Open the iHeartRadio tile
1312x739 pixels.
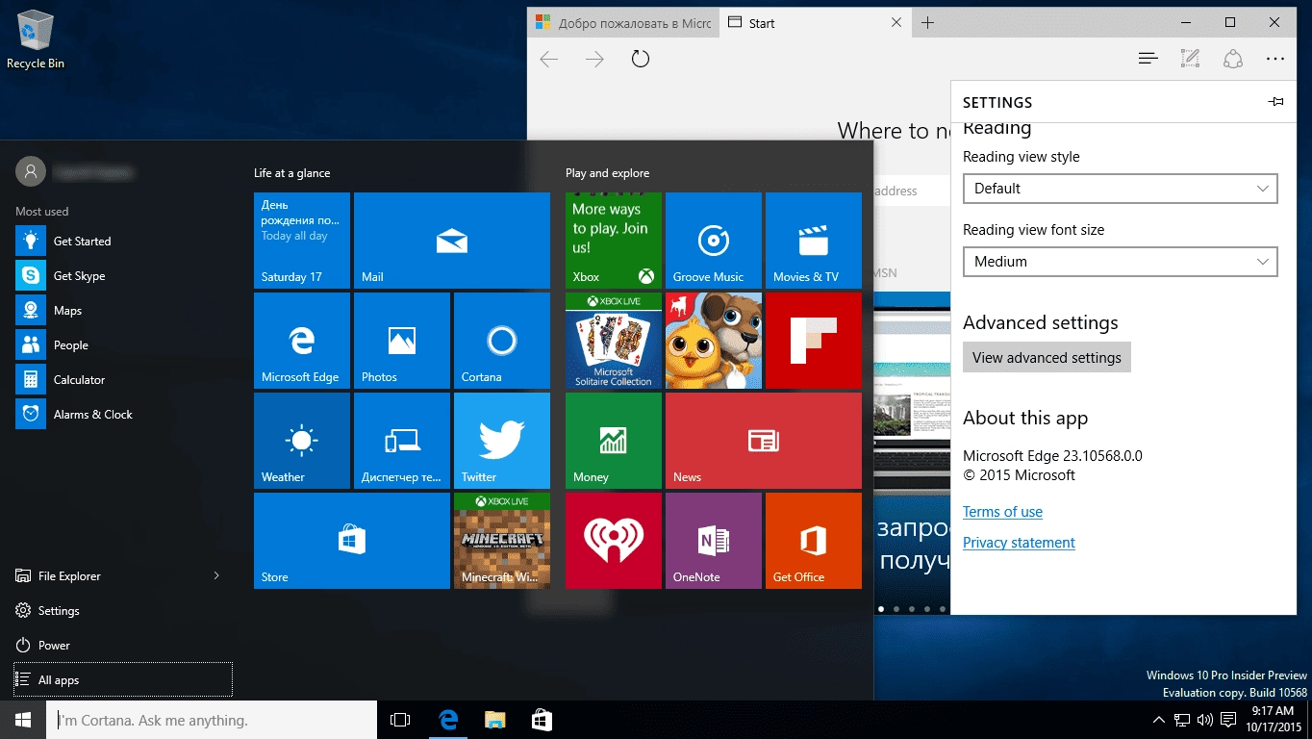(614, 541)
